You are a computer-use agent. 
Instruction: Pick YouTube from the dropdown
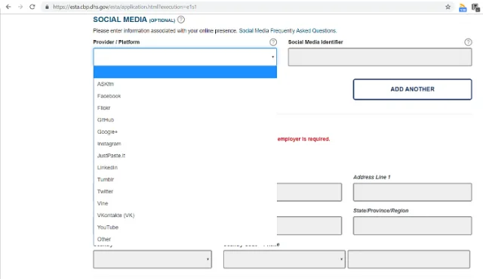click(185, 228)
